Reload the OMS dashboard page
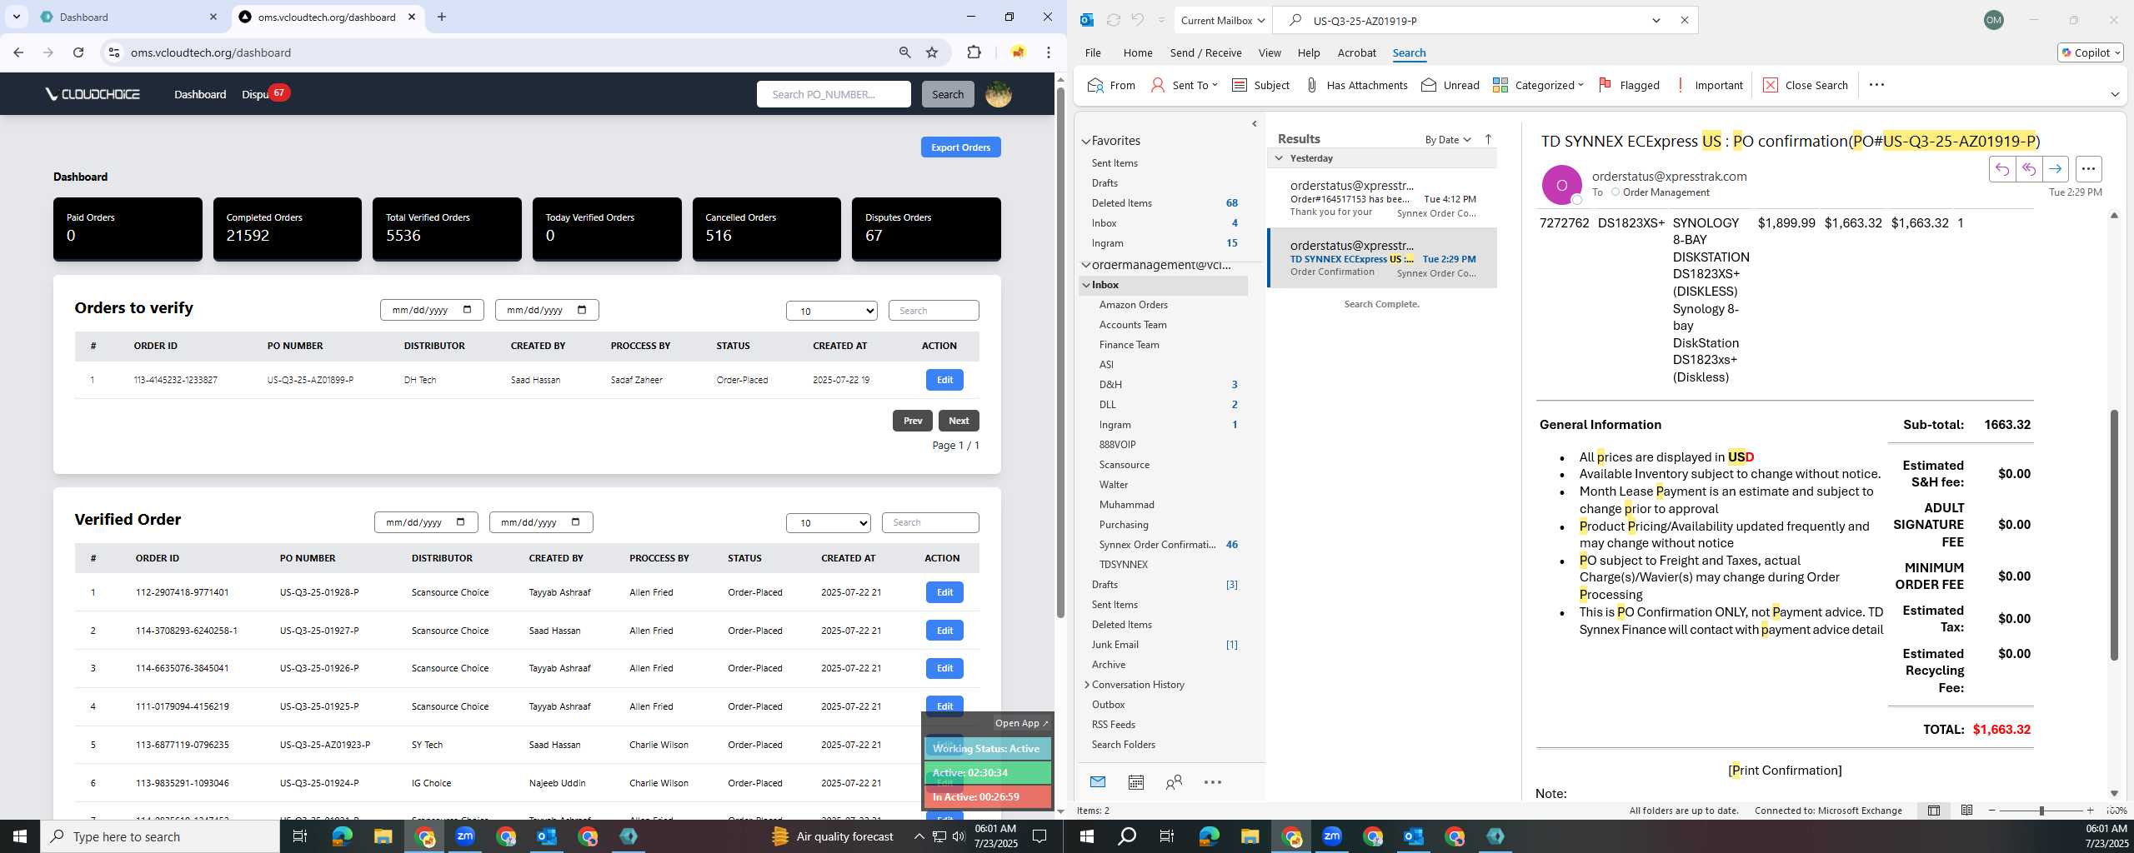 tap(78, 52)
